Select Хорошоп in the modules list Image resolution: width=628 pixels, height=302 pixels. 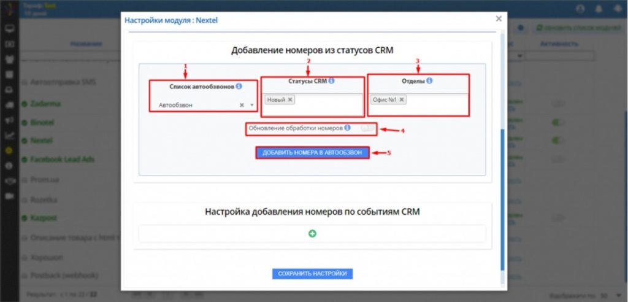(47, 257)
